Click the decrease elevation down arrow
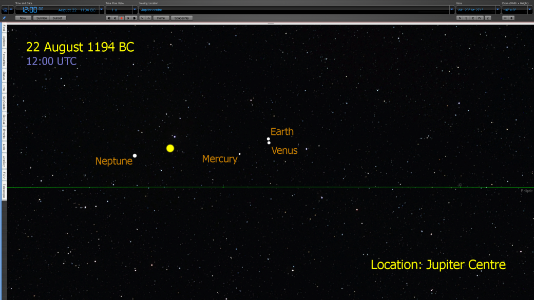 click(x=142, y=18)
